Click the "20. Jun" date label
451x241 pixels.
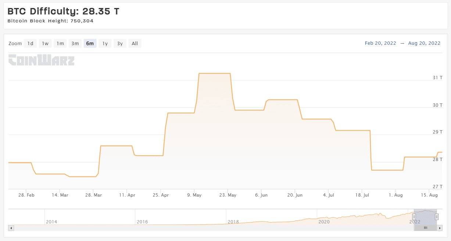[295, 195]
